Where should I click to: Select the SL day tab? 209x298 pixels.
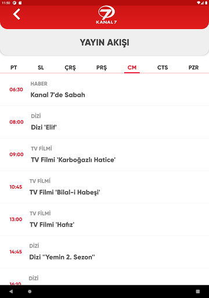[x=41, y=68]
